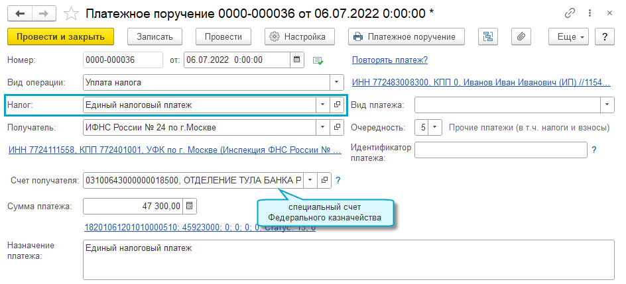626x284 pixels.
Task: Click into the Номер field
Action: (x=123, y=60)
